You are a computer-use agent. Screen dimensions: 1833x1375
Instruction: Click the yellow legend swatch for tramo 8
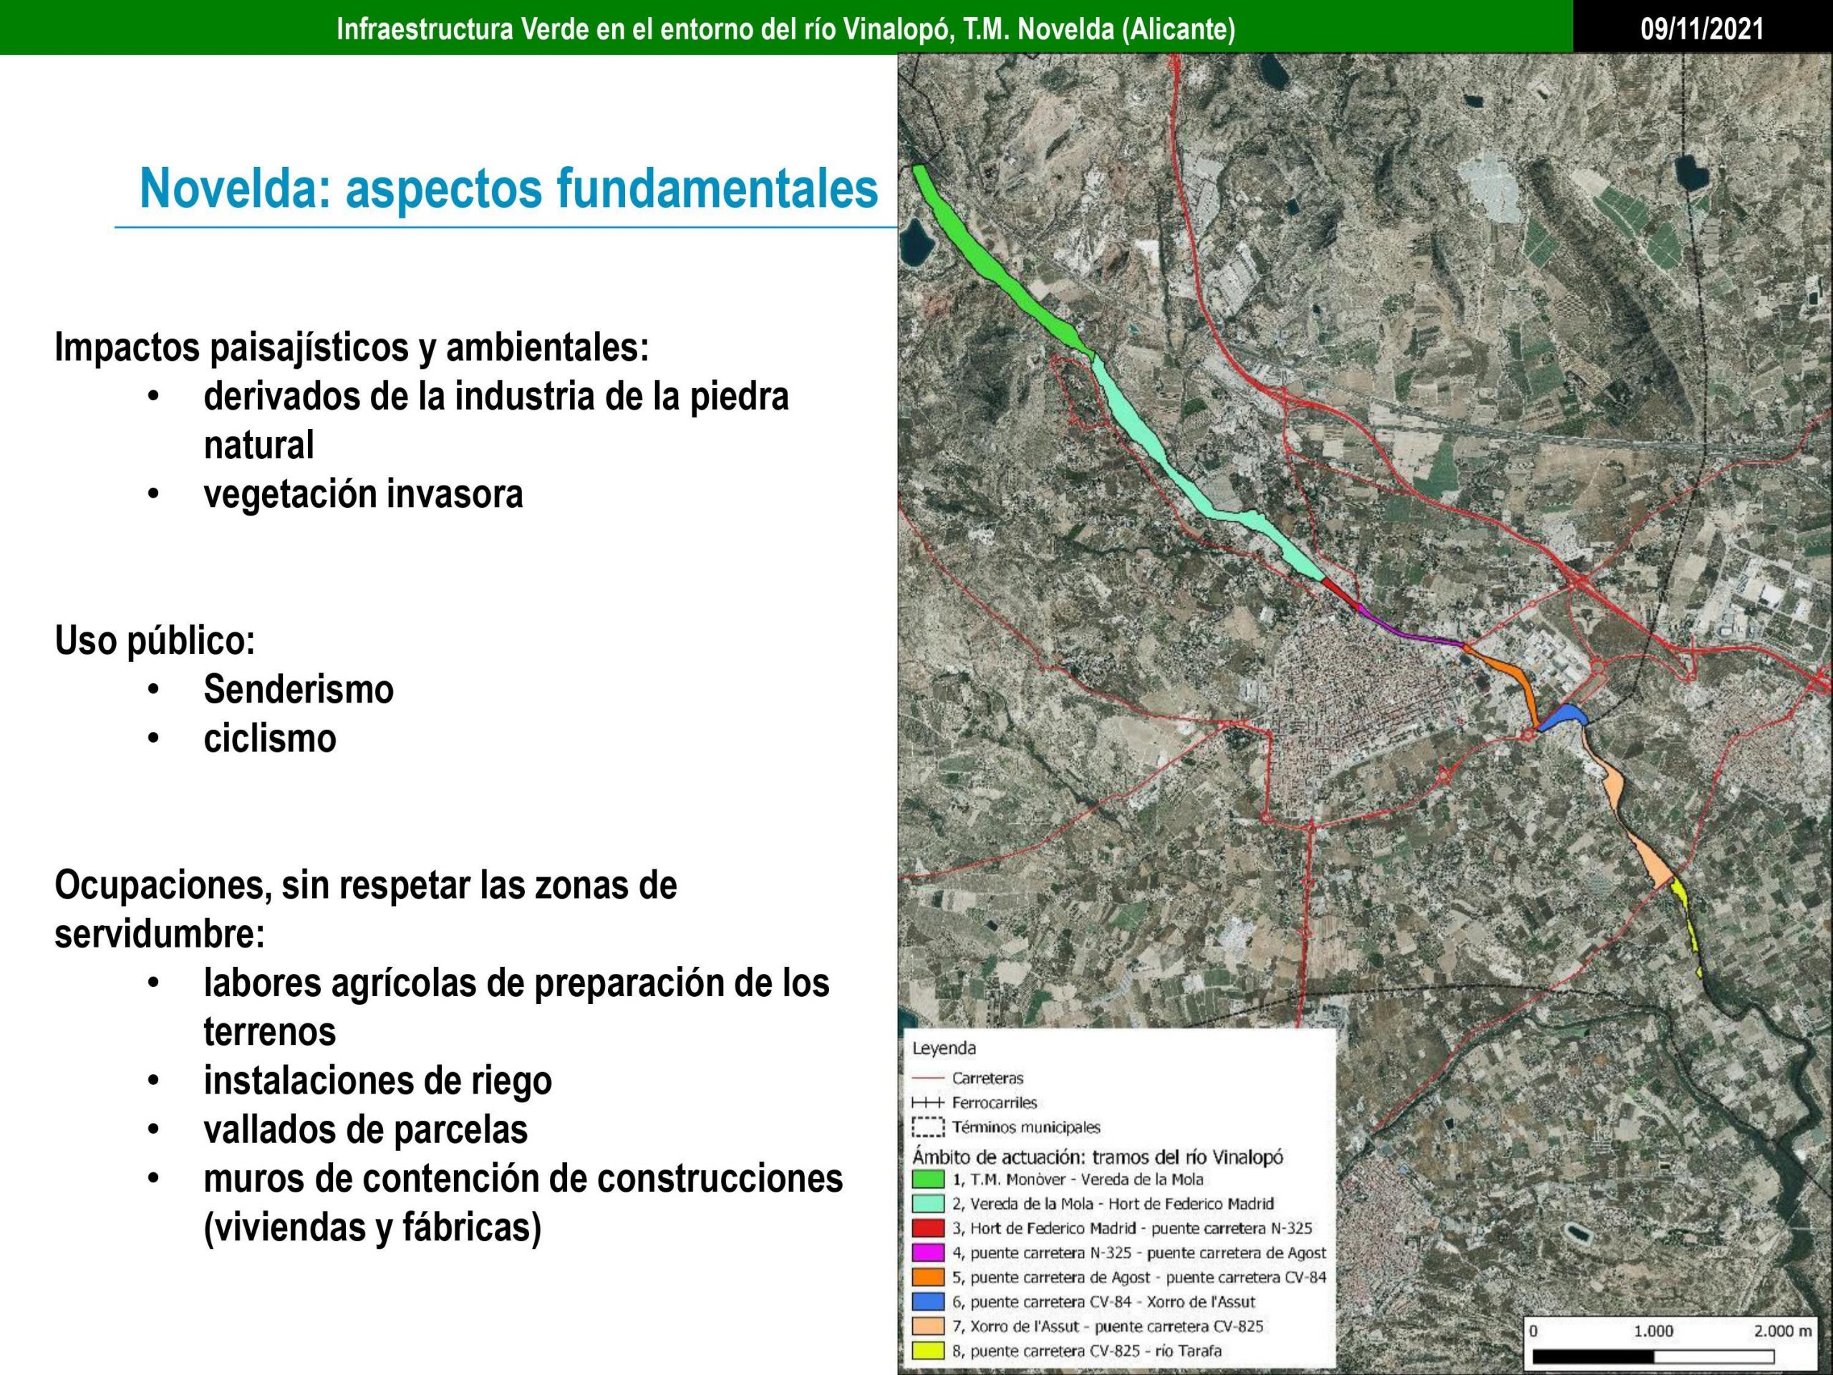(927, 1350)
